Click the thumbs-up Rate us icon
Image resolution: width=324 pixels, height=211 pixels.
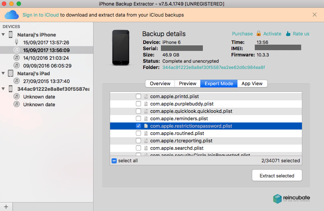288,34
